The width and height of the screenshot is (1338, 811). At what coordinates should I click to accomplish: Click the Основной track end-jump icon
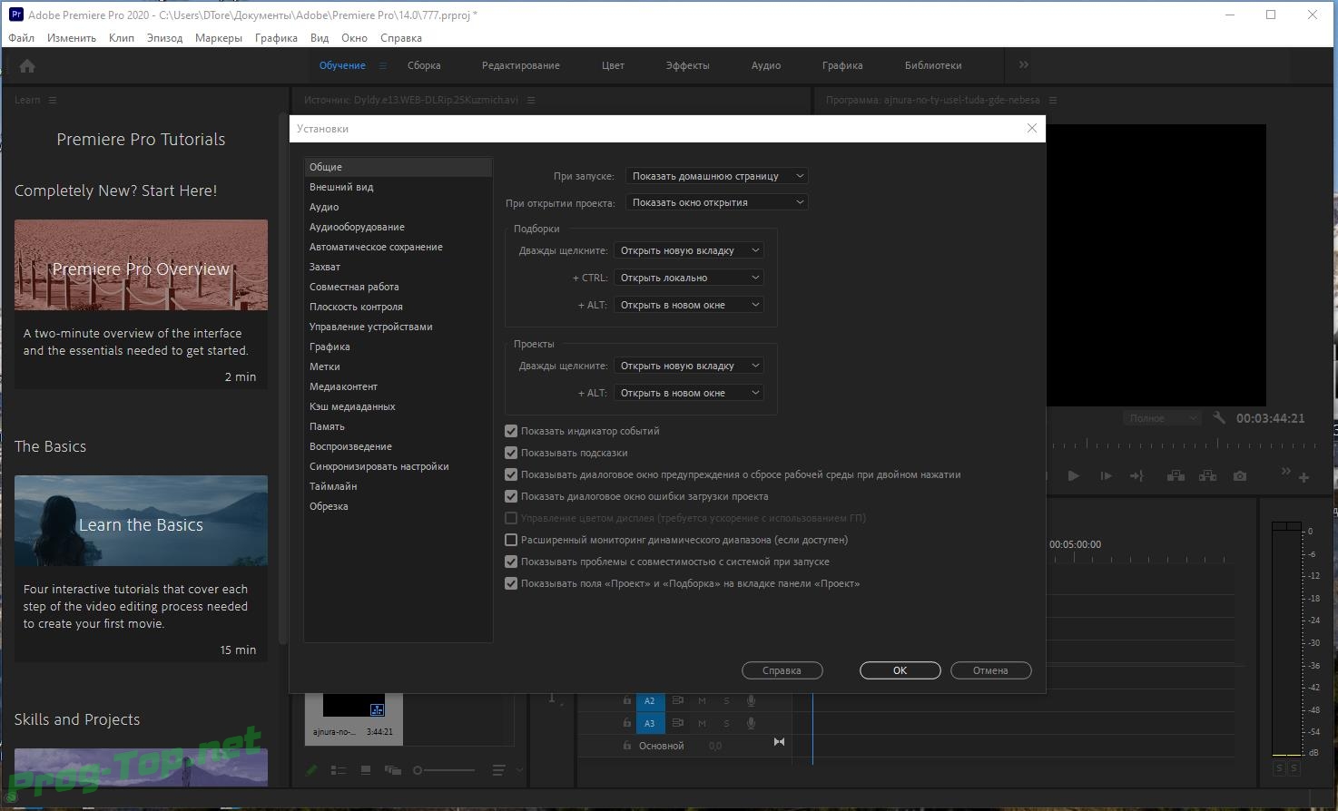click(x=779, y=742)
